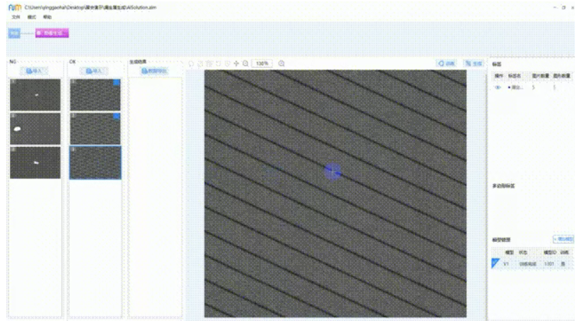This screenshot has height=330, width=580.
Task: Select the blue workflow node
Action: [14, 33]
